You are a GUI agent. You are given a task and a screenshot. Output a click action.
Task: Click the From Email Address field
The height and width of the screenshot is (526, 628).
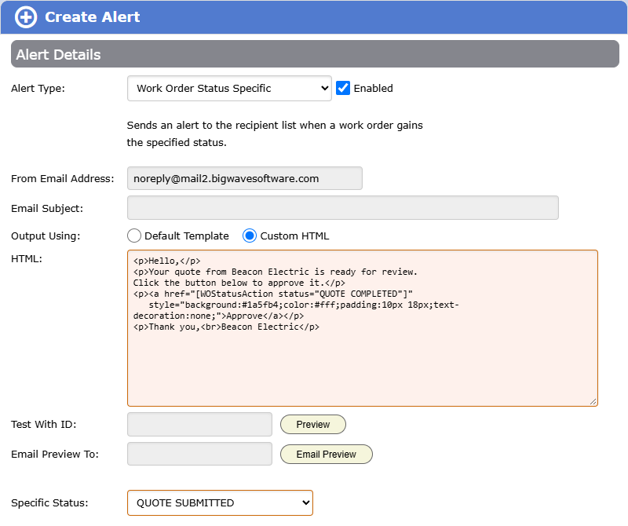click(x=245, y=178)
